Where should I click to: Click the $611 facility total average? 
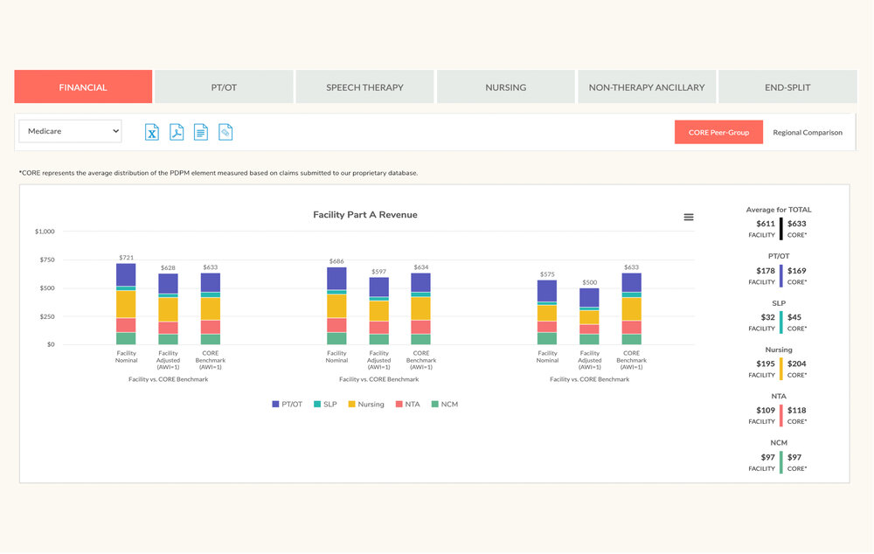(x=766, y=224)
